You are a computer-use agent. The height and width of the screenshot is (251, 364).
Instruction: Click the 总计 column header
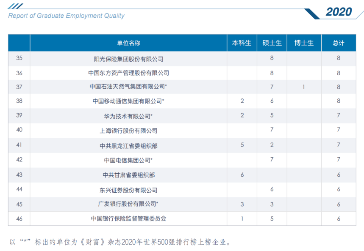(339, 43)
